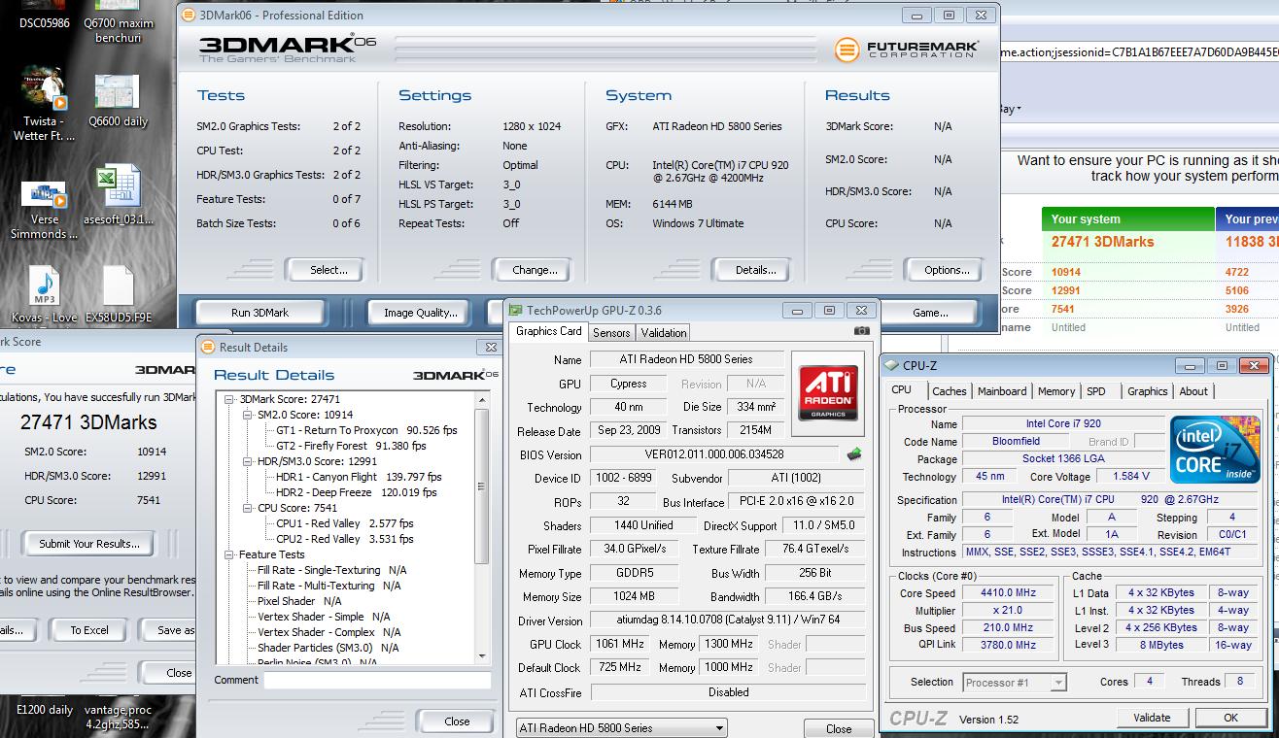Open the DSC05986 desktop icon

(x=44, y=16)
